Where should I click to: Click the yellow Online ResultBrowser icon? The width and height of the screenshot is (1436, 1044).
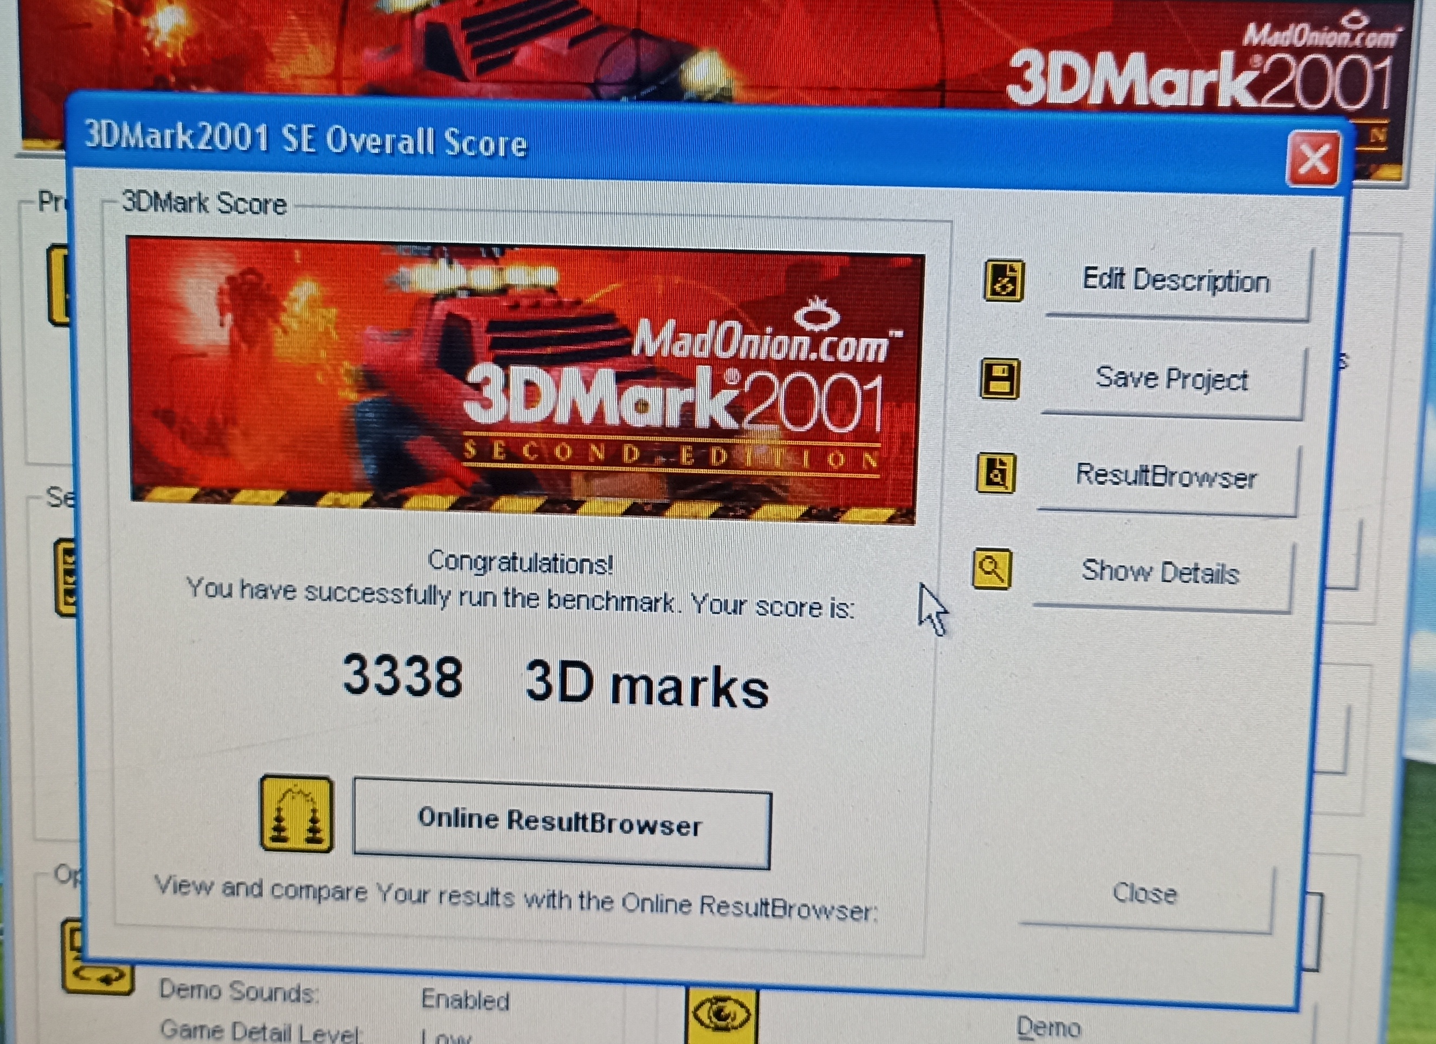(x=297, y=814)
